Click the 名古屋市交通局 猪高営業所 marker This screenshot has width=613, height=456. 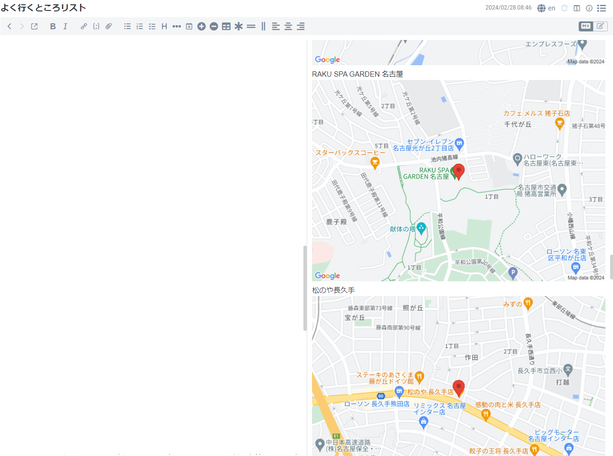tap(562, 189)
